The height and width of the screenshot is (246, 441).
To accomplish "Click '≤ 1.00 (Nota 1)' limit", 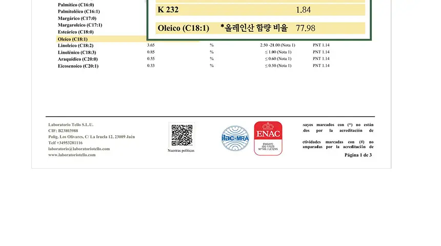I will [278, 52].
